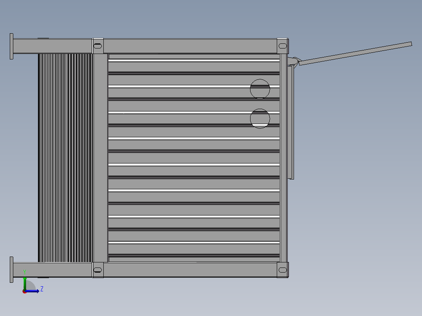The width and height of the screenshot is (422, 316).
Task: Pick the upper left end flange plate
Action: [12, 46]
